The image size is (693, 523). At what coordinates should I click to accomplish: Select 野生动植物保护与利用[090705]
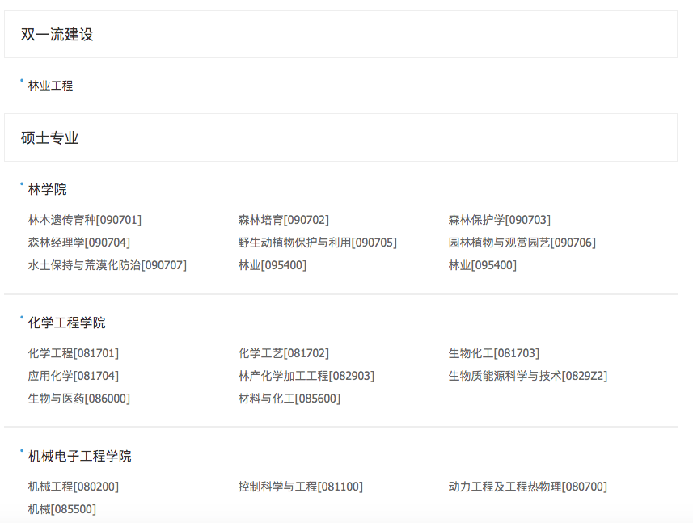[x=317, y=243]
